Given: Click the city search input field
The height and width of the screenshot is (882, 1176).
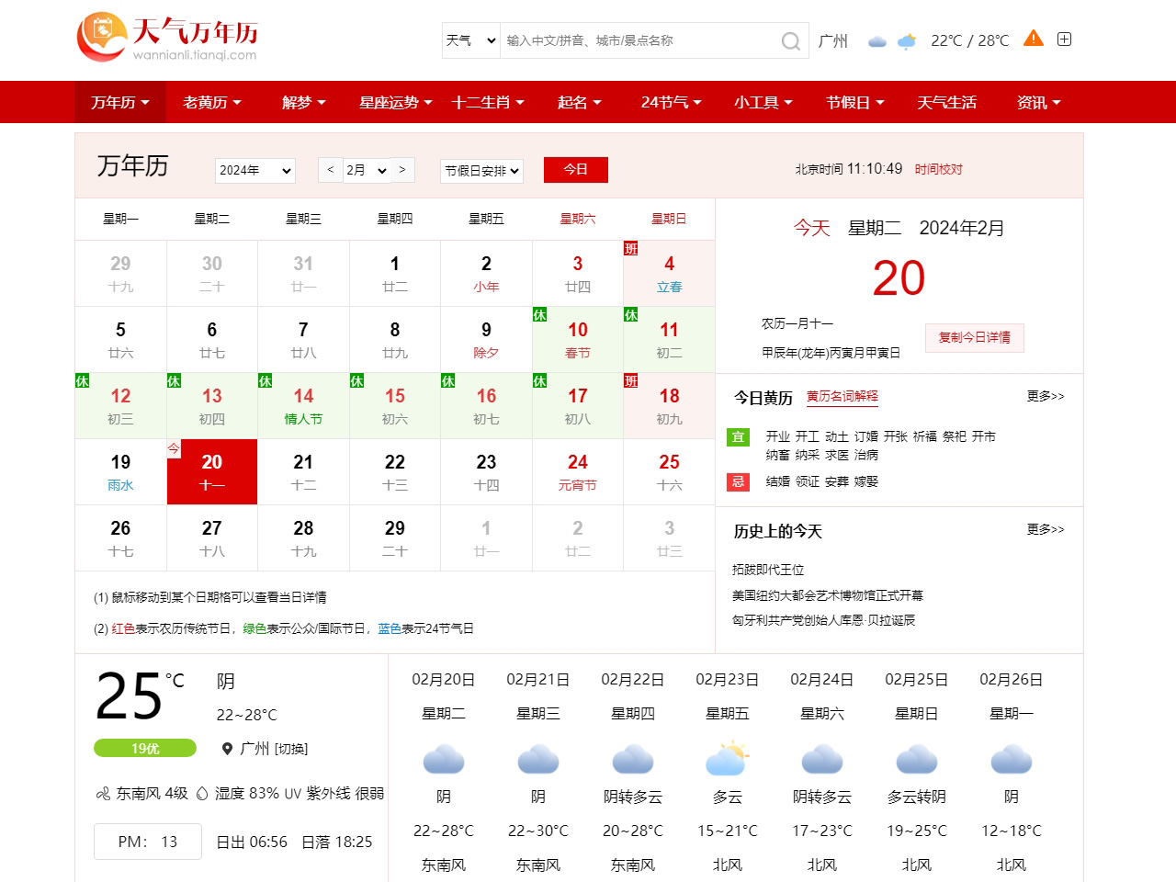Looking at the screenshot, I should click(x=639, y=40).
